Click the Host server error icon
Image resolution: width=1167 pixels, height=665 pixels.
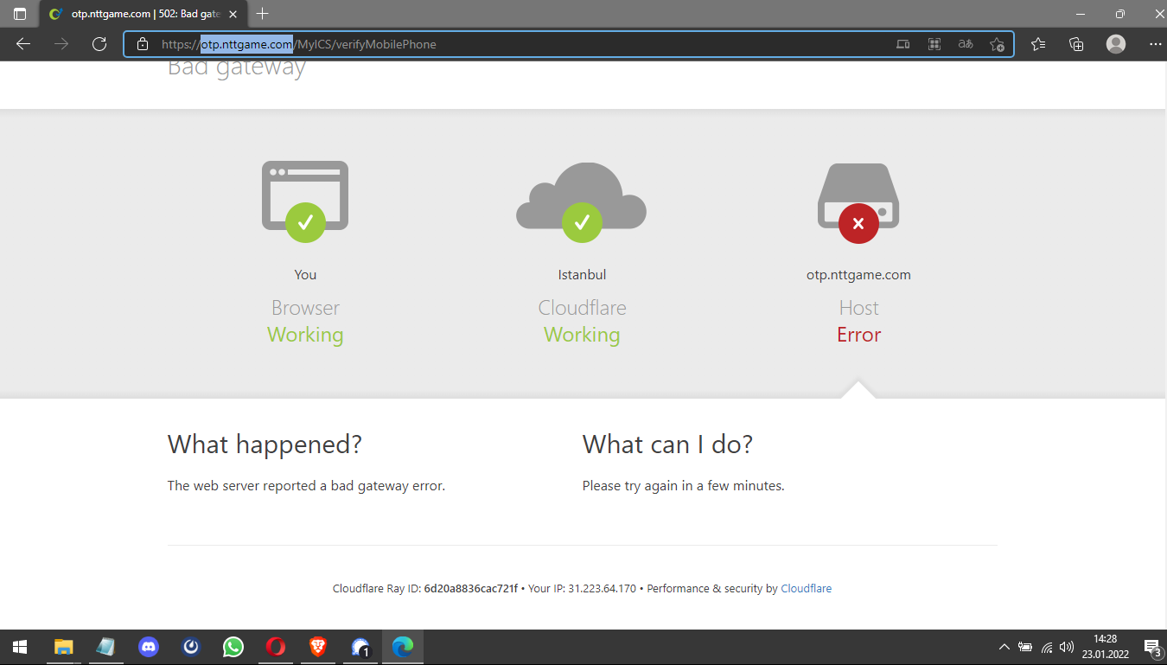(x=858, y=202)
